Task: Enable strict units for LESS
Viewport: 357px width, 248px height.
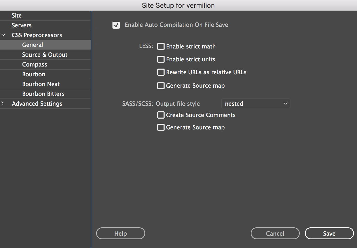Action: pos(161,59)
